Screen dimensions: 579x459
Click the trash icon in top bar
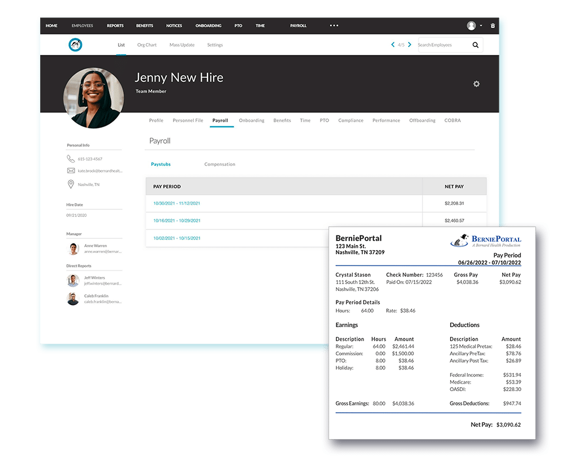(492, 25)
